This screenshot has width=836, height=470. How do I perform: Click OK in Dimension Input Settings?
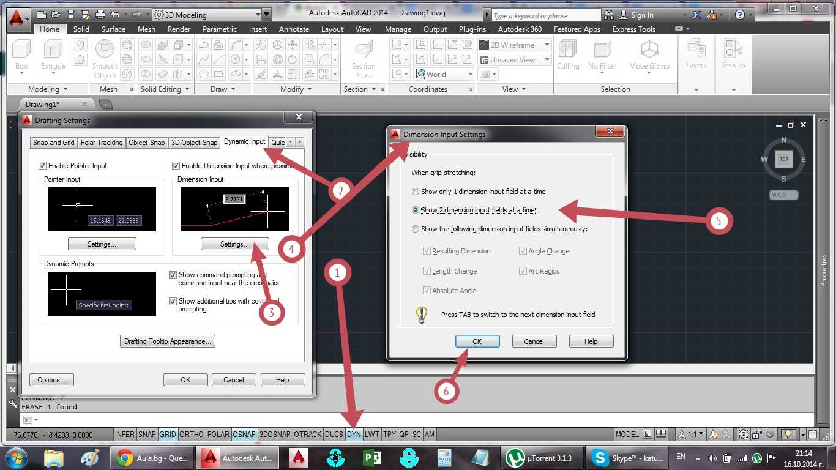[477, 341]
